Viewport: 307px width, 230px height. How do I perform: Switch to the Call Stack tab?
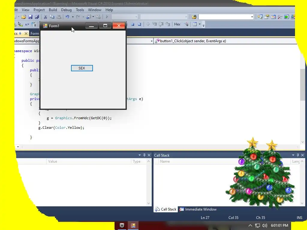pyautogui.click(x=165, y=209)
